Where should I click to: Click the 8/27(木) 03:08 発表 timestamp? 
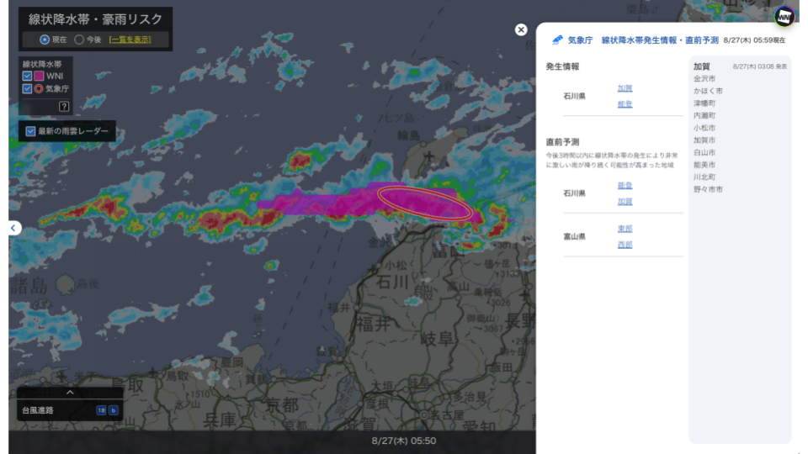759,67
